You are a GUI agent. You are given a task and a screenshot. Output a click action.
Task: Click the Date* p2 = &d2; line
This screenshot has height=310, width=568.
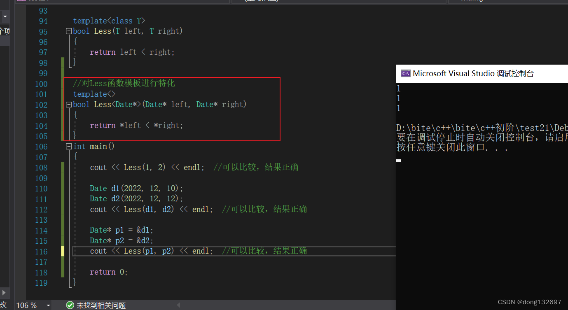122,241
